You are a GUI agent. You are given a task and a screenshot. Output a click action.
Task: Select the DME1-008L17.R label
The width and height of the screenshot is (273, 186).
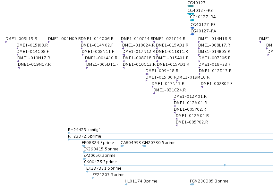click(214, 45)
